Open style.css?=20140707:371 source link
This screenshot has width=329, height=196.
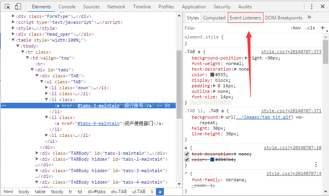291,111
